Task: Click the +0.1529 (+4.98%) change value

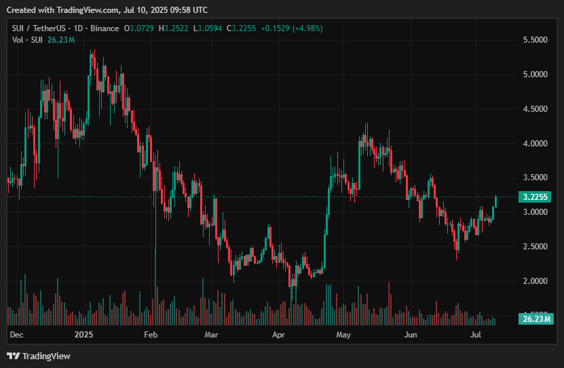Action: tap(293, 28)
